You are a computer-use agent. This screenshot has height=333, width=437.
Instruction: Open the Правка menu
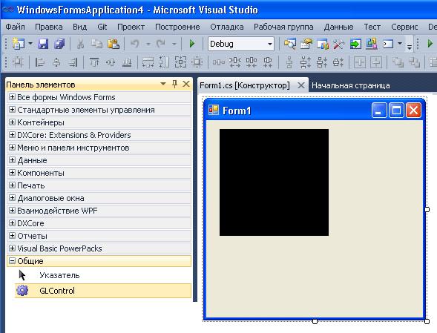(x=48, y=27)
